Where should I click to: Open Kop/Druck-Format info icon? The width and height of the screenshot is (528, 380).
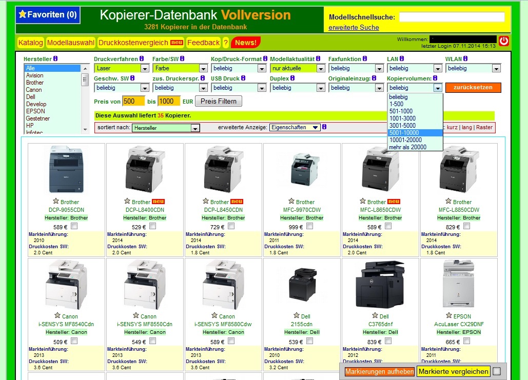pos(265,58)
